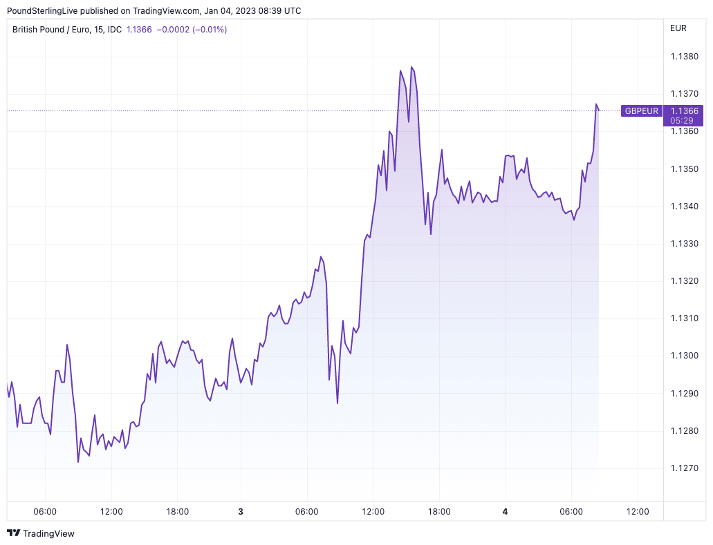The image size is (713, 545).
Task: Click the GBPEUR symbol label tag
Action: click(642, 111)
